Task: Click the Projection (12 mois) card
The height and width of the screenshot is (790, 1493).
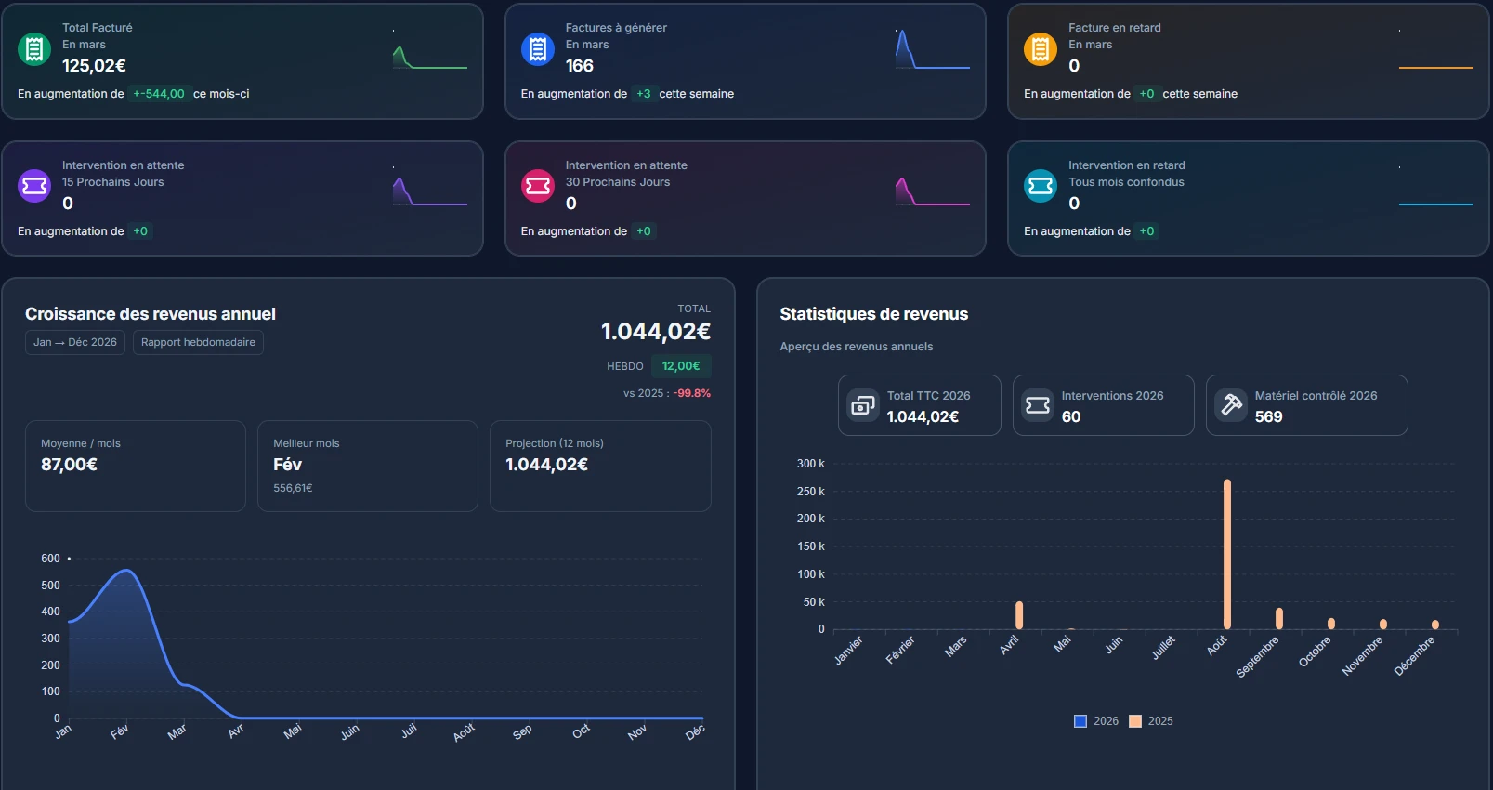Action: [600, 466]
